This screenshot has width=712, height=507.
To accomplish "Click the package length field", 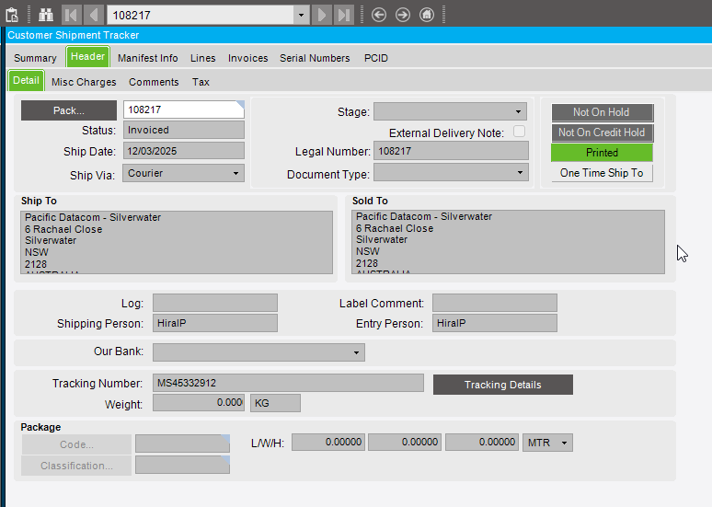I will pos(328,442).
